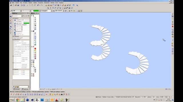Open the 'Правка' menu
The image size is (183, 102).
17,3
